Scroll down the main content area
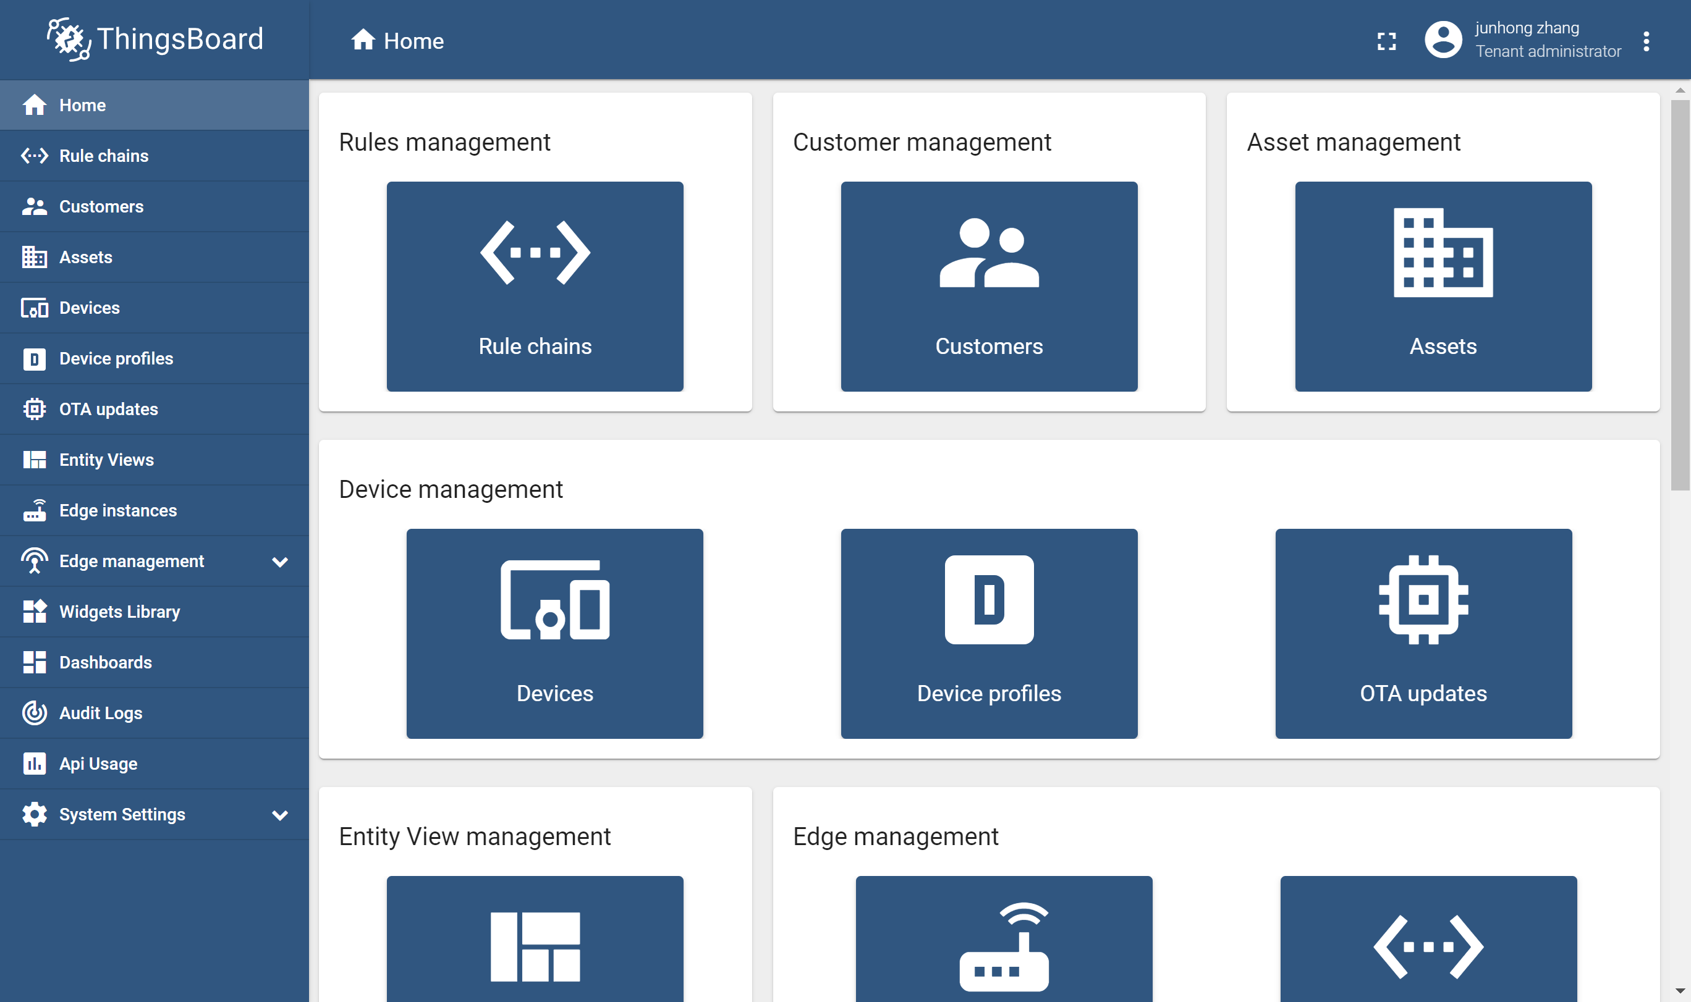The image size is (1691, 1002). (x=1680, y=993)
